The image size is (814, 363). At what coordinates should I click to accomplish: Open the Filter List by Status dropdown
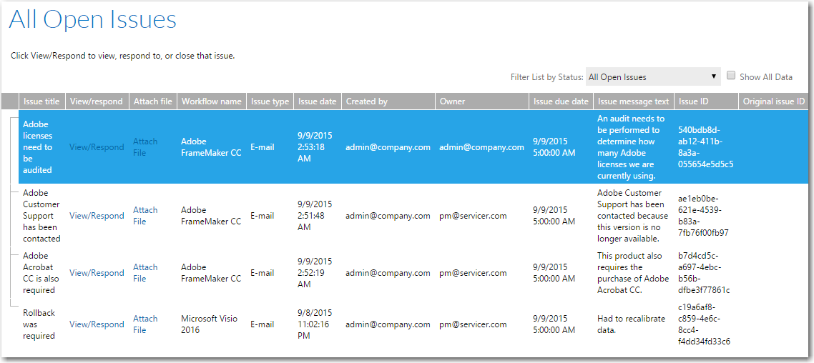pos(653,76)
